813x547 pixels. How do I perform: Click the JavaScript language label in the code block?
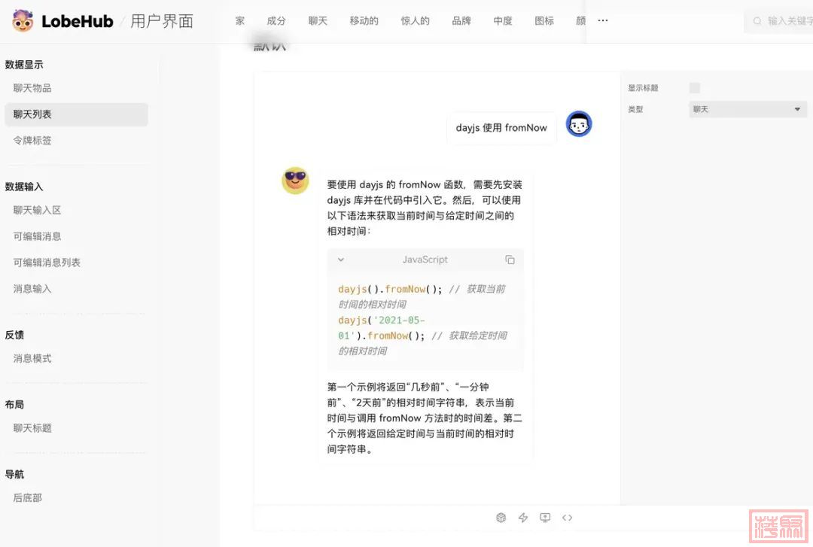click(425, 260)
